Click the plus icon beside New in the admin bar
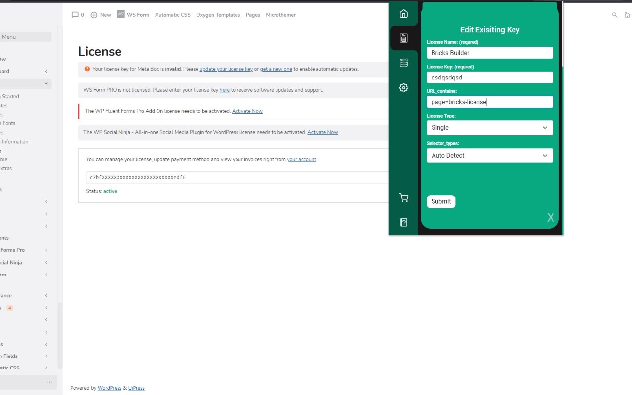632x395 pixels. point(94,15)
